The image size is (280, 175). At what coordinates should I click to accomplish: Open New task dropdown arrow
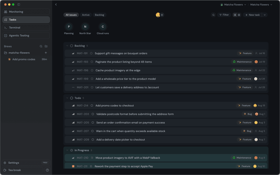[265, 15]
